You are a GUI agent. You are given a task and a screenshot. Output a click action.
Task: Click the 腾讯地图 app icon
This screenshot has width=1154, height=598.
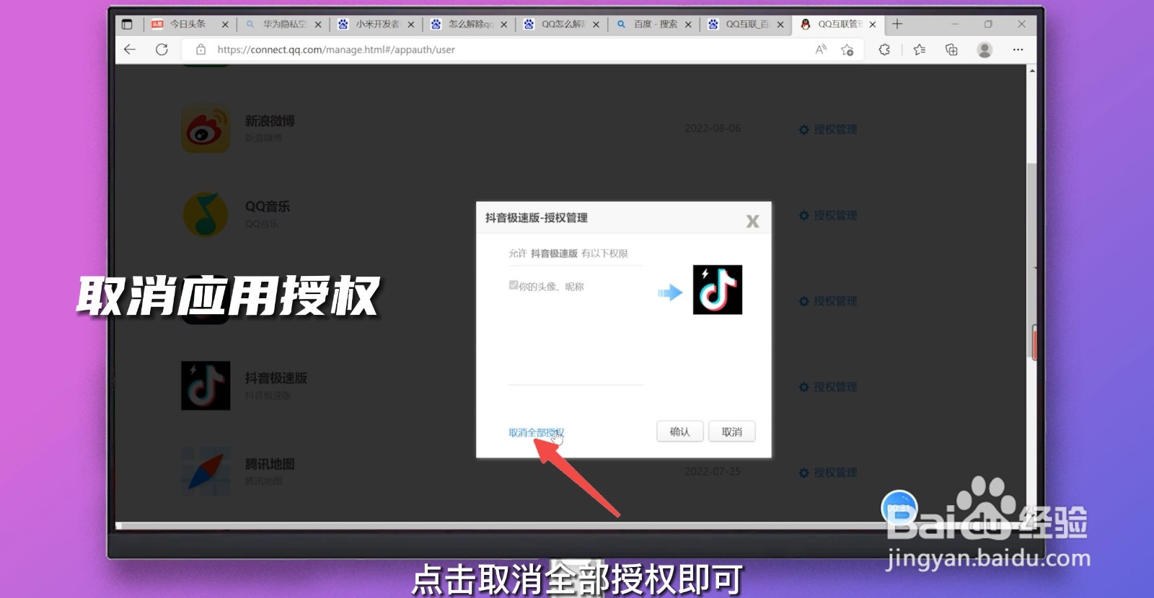206,471
